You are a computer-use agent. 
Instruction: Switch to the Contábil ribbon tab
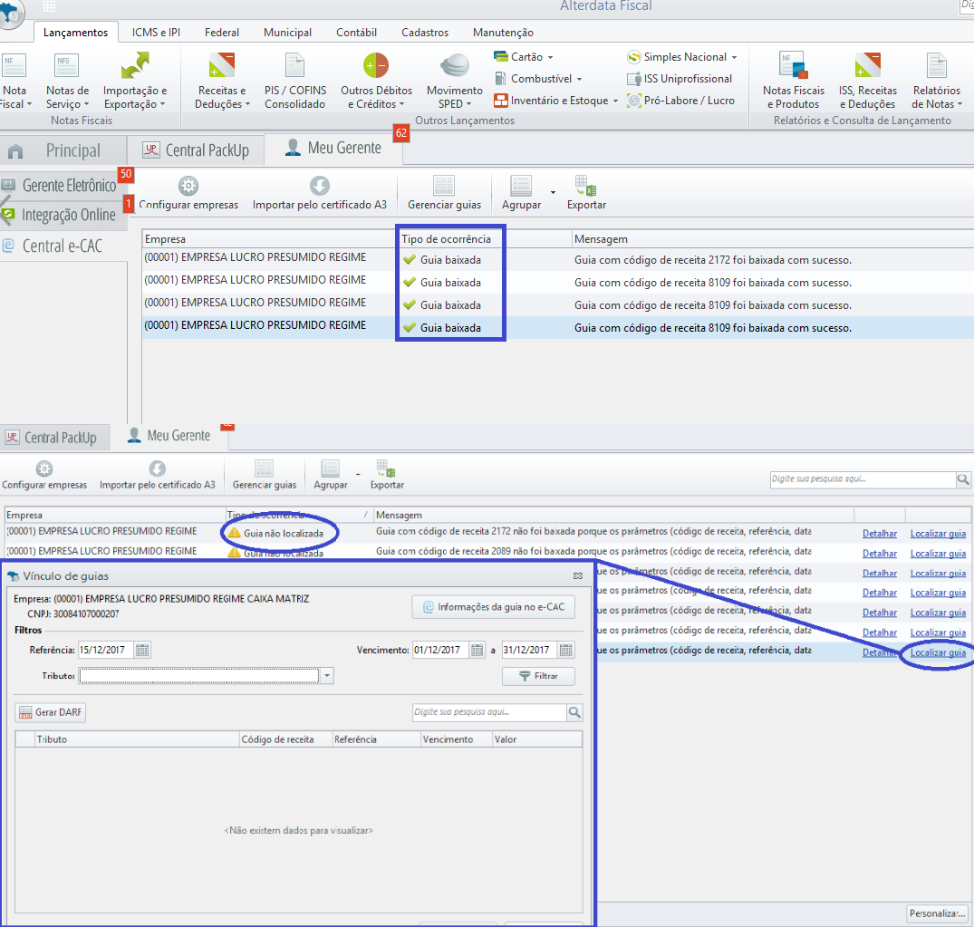tap(357, 33)
